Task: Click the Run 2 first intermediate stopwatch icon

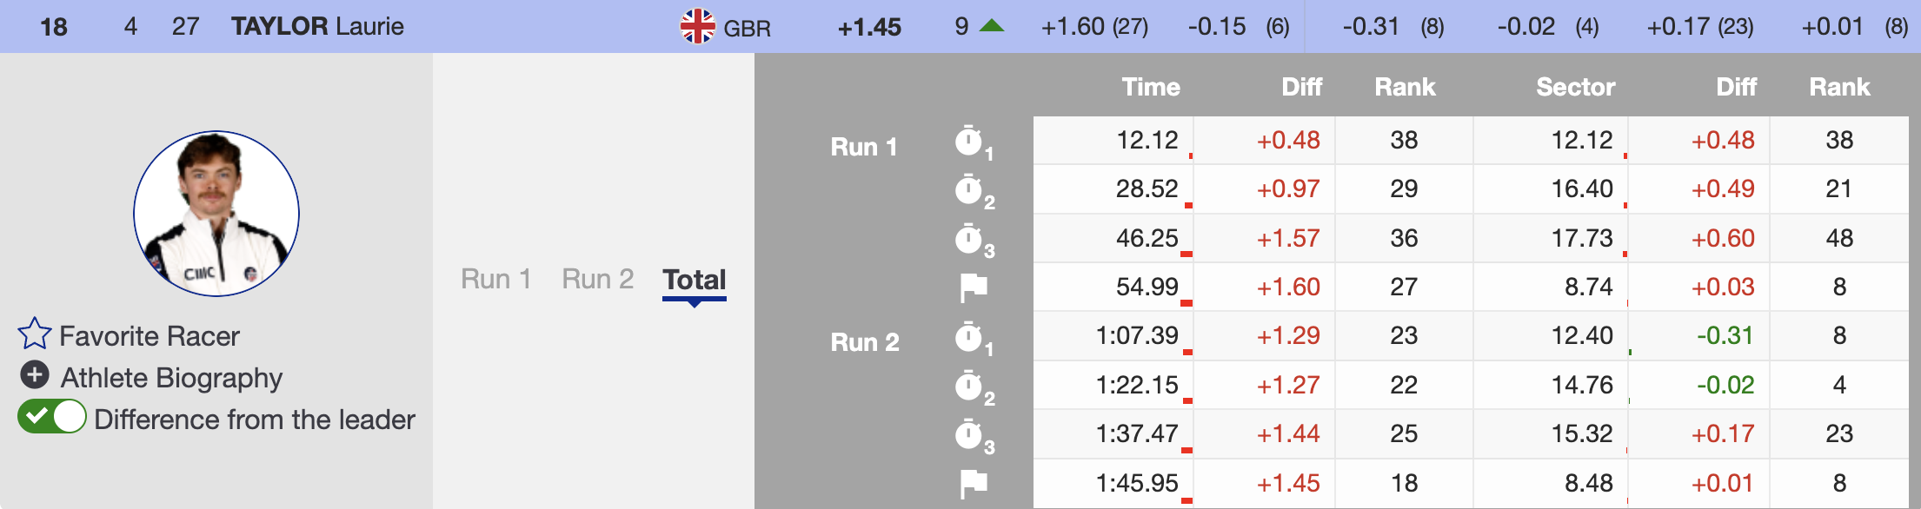Action: [x=968, y=337]
